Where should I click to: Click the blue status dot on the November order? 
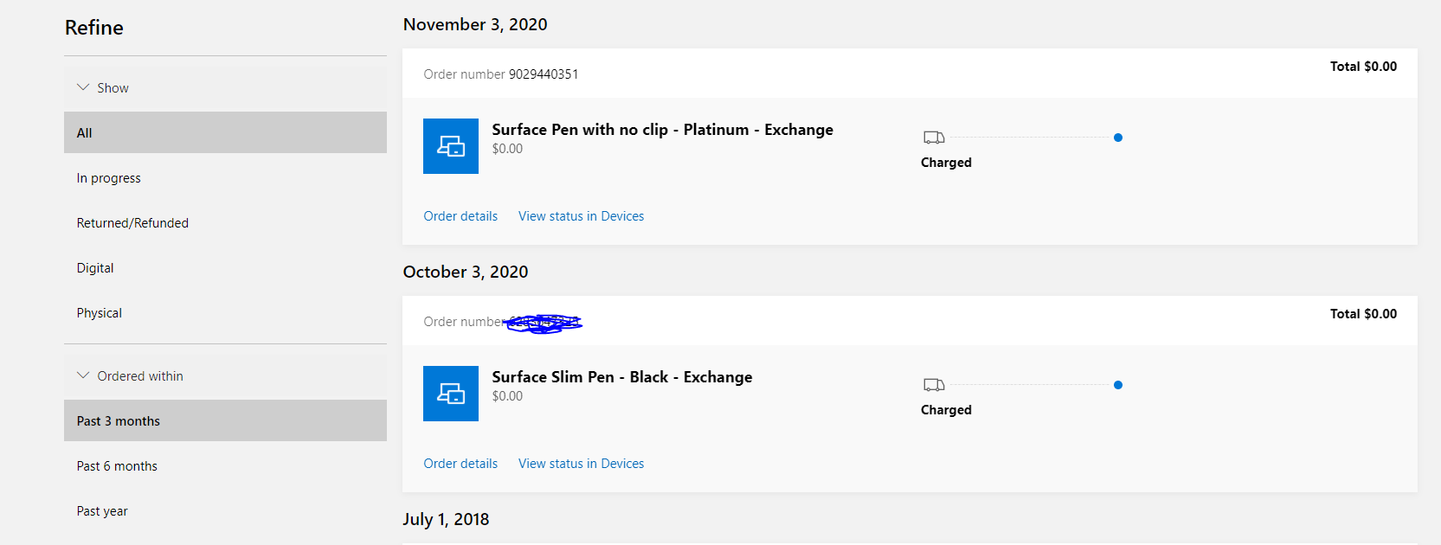coord(1118,138)
